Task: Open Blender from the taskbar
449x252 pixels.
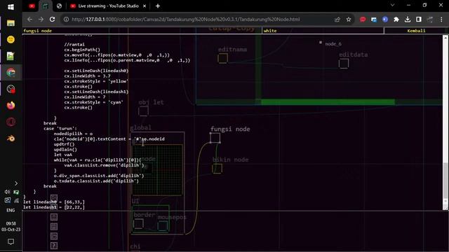Action: coord(11,139)
